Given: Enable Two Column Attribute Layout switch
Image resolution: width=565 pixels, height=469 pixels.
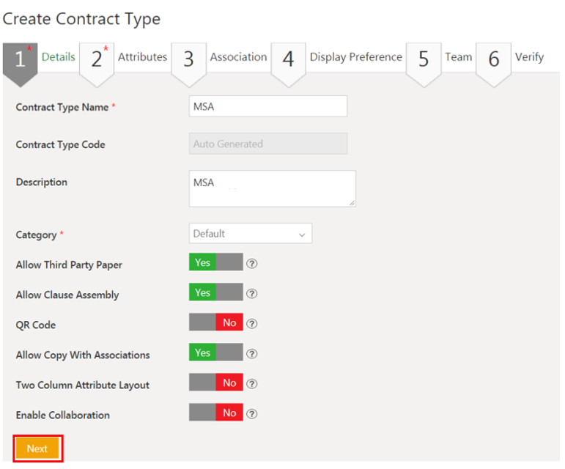Looking at the screenshot, I should pyautogui.click(x=215, y=383).
